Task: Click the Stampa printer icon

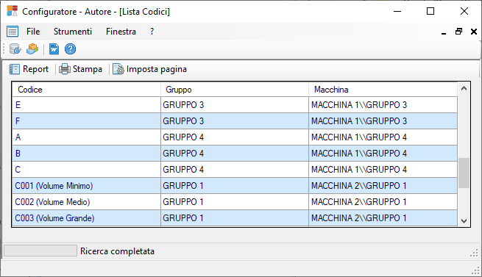Action: (x=65, y=69)
